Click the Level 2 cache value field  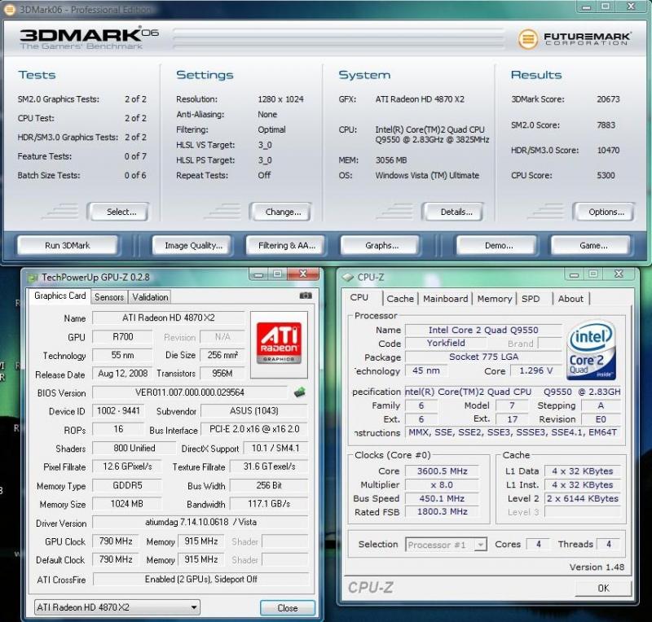pos(583,498)
